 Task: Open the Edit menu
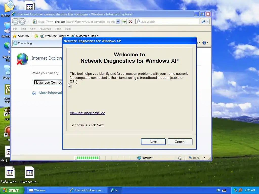pyautogui.click(x=24, y=29)
